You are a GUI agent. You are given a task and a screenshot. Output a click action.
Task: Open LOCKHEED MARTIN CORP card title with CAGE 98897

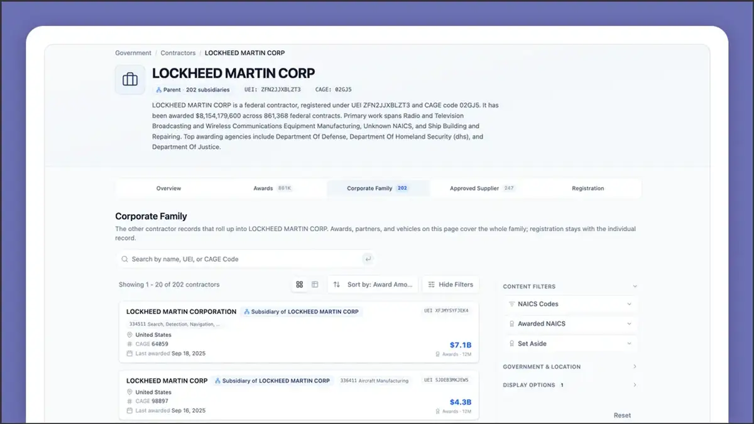[x=167, y=381]
